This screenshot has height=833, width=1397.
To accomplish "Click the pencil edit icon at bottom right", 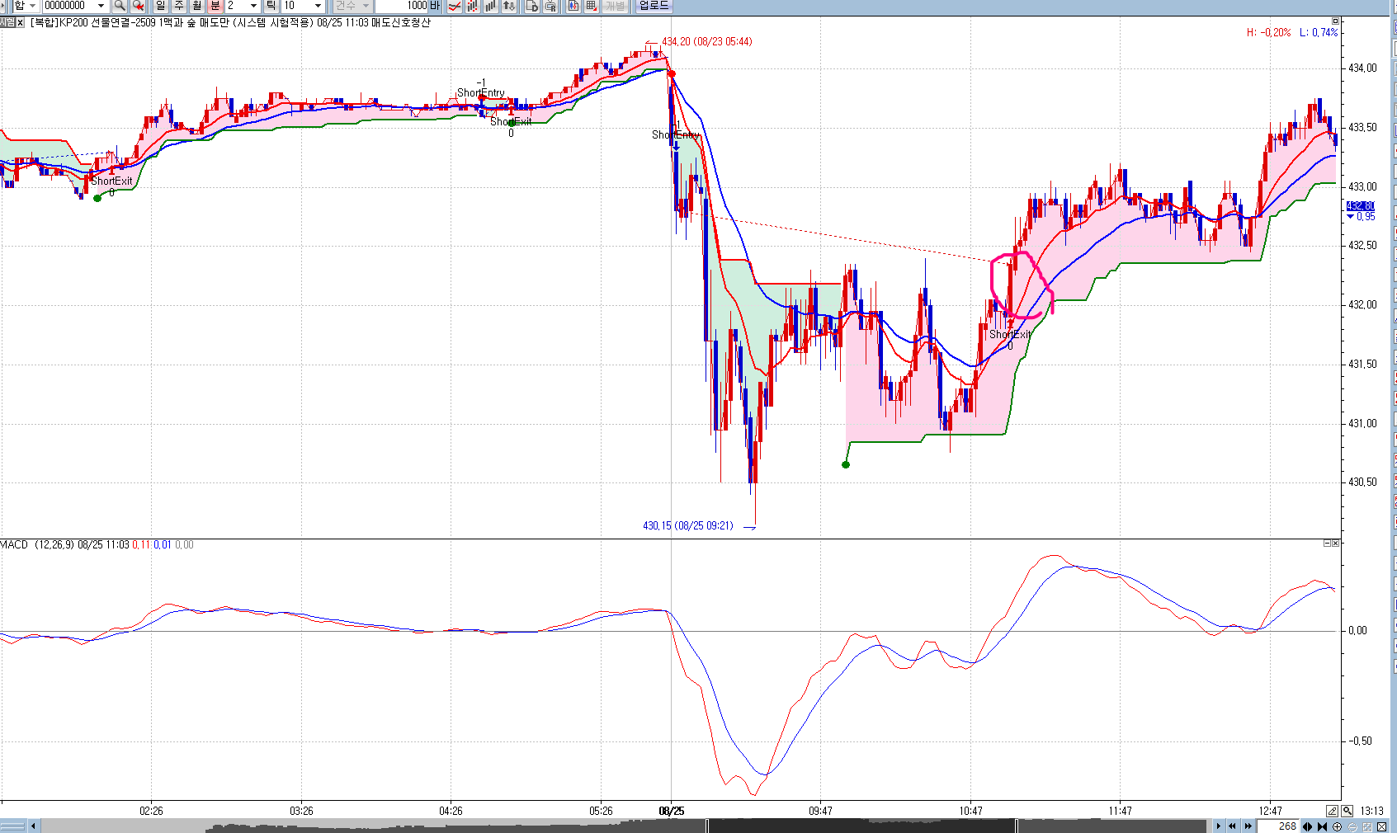I will (x=1332, y=811).
